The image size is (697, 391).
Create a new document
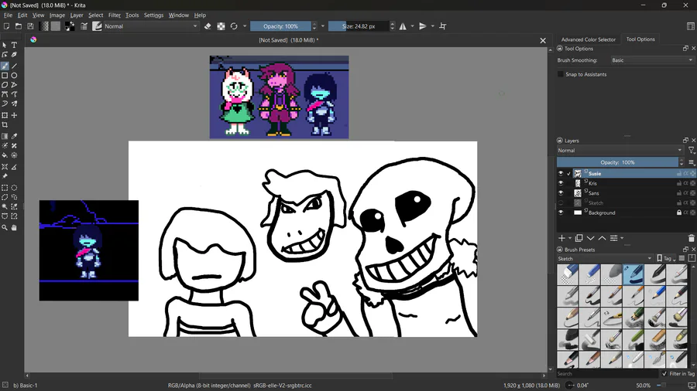(6, 26)
